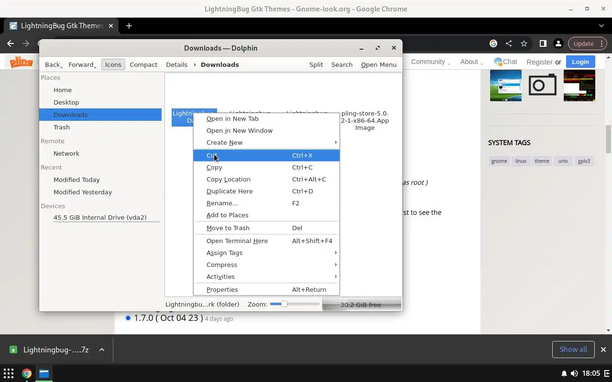Click the Dolphin Back button

[x=54, y=64]
